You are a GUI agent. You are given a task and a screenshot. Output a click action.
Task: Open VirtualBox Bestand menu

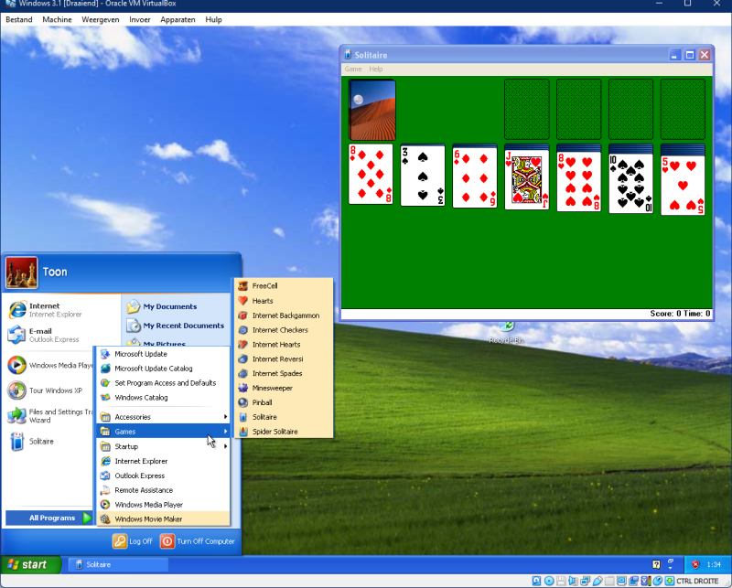tap(19, 19)
